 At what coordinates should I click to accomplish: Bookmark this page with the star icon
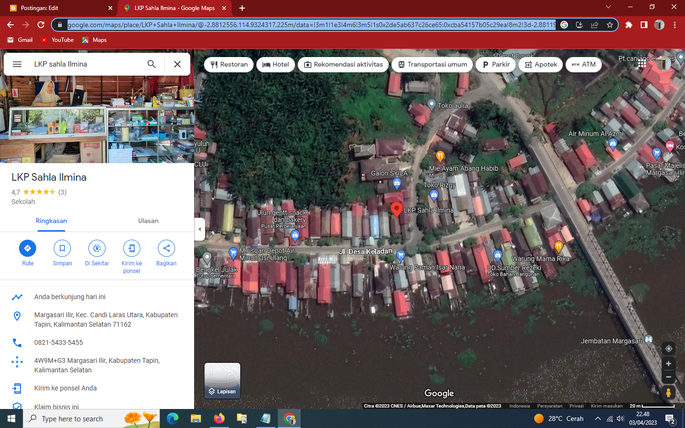[610, 25]
